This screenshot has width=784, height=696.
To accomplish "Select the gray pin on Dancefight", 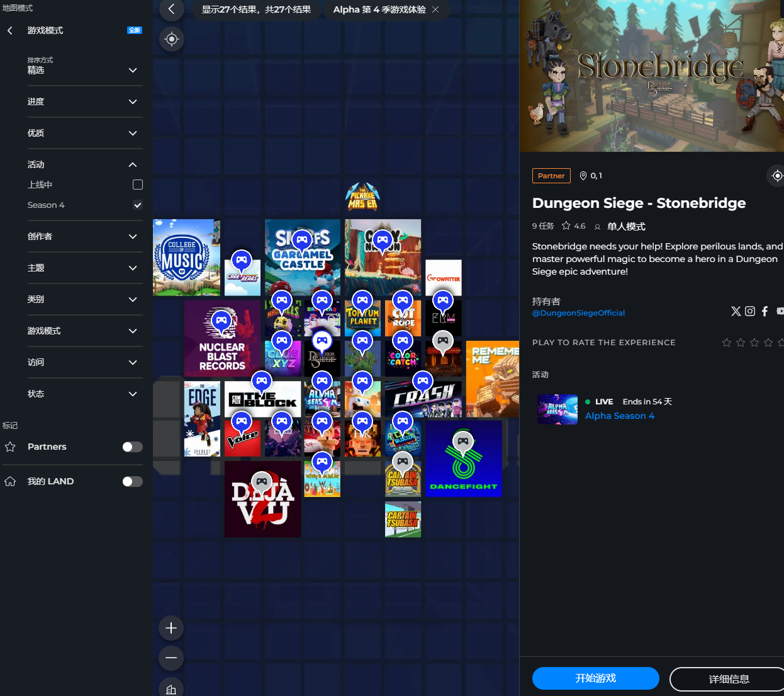I will tap(463, 443).
